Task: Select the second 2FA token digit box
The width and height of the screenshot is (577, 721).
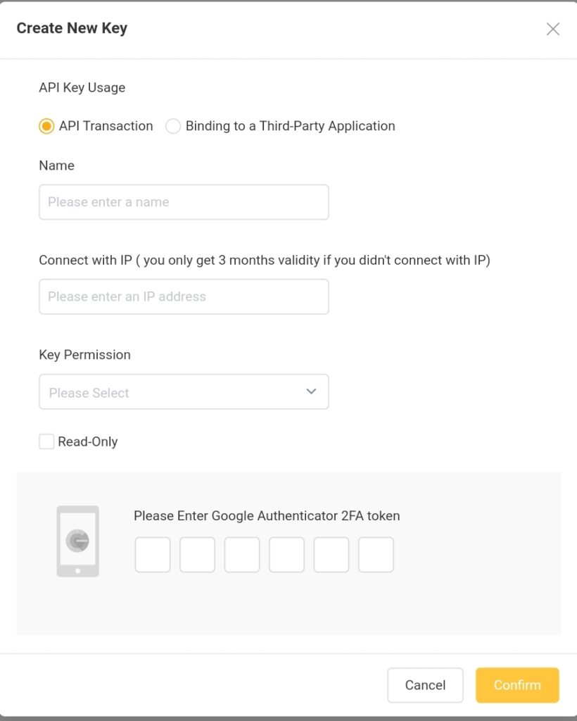Action: point(198,555)
